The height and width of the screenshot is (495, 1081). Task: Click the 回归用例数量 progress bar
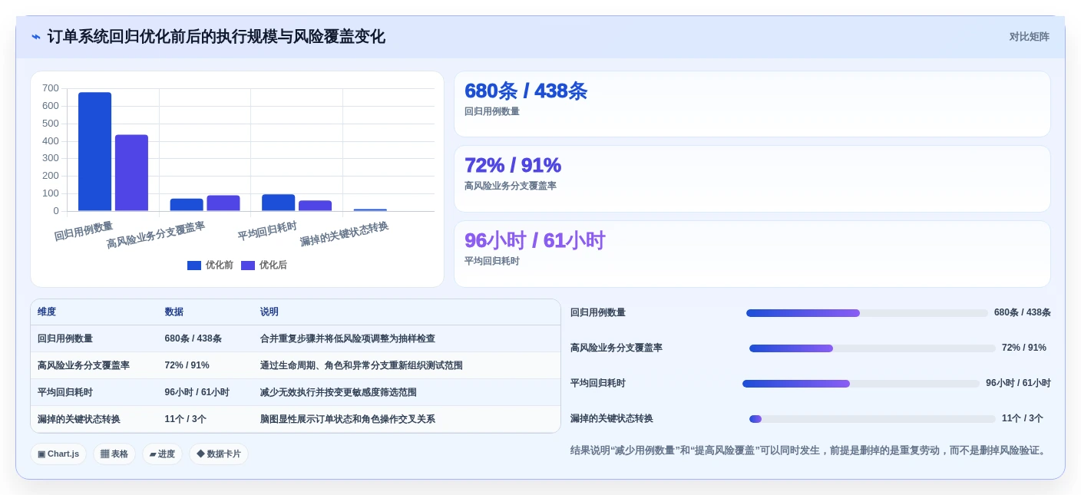click(867, 313)
